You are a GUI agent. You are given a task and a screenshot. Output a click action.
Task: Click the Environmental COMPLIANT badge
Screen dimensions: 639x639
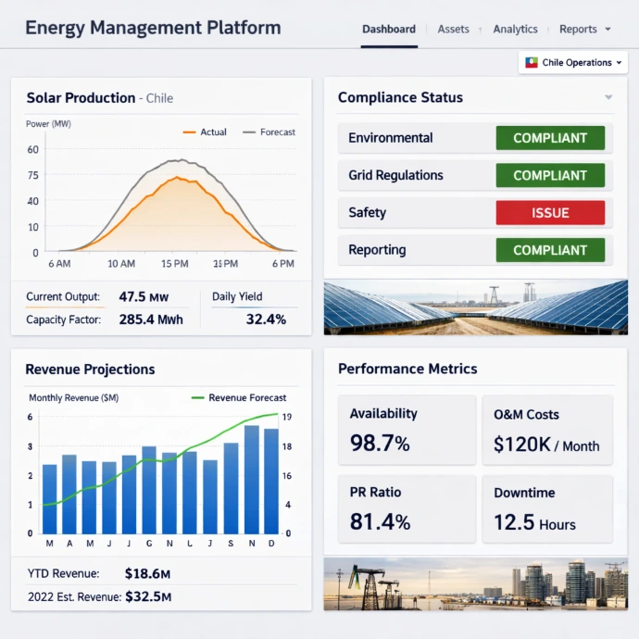click(550, 138)
